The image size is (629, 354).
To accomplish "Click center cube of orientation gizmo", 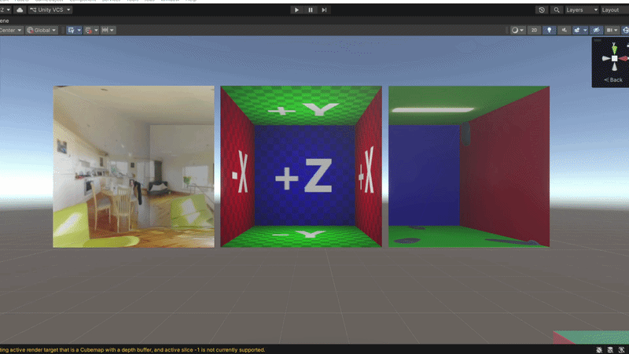I will (614, 58).
